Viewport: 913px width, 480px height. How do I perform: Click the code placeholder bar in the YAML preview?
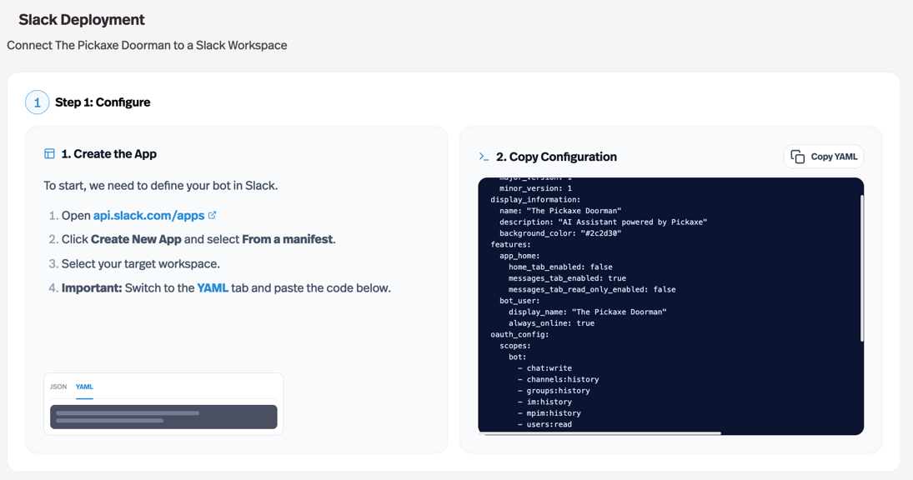pyautogui.click(x=163, y=417)
